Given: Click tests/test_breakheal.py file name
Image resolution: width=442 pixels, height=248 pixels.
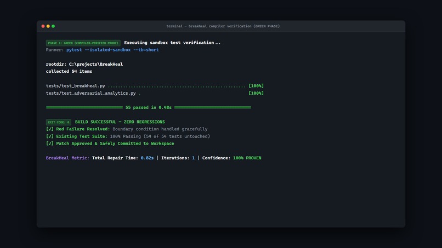Looking at the screenshot, I should point(76,86).
